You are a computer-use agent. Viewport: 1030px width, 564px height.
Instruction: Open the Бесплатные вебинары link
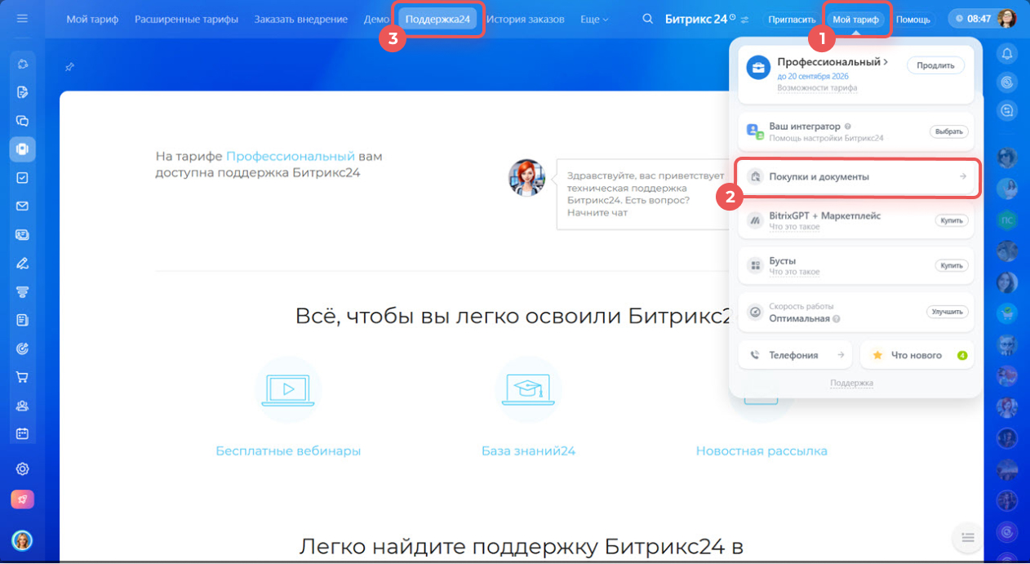coord(288,451)
